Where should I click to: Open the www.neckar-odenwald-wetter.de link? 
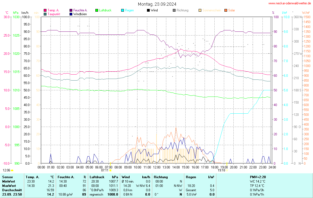289,4
